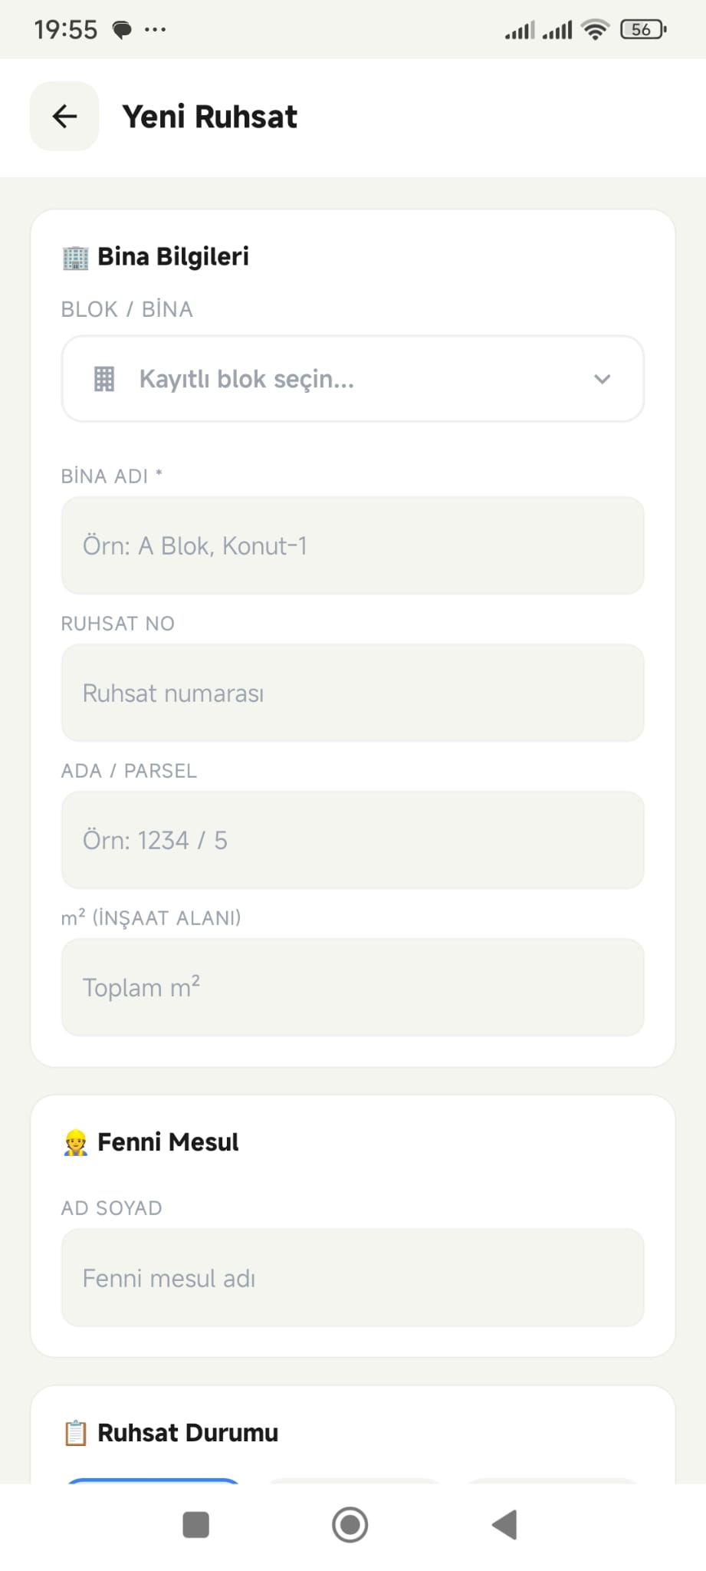
Task: Tap the Ruhsat numarası text field
Action: click(353, 693)
